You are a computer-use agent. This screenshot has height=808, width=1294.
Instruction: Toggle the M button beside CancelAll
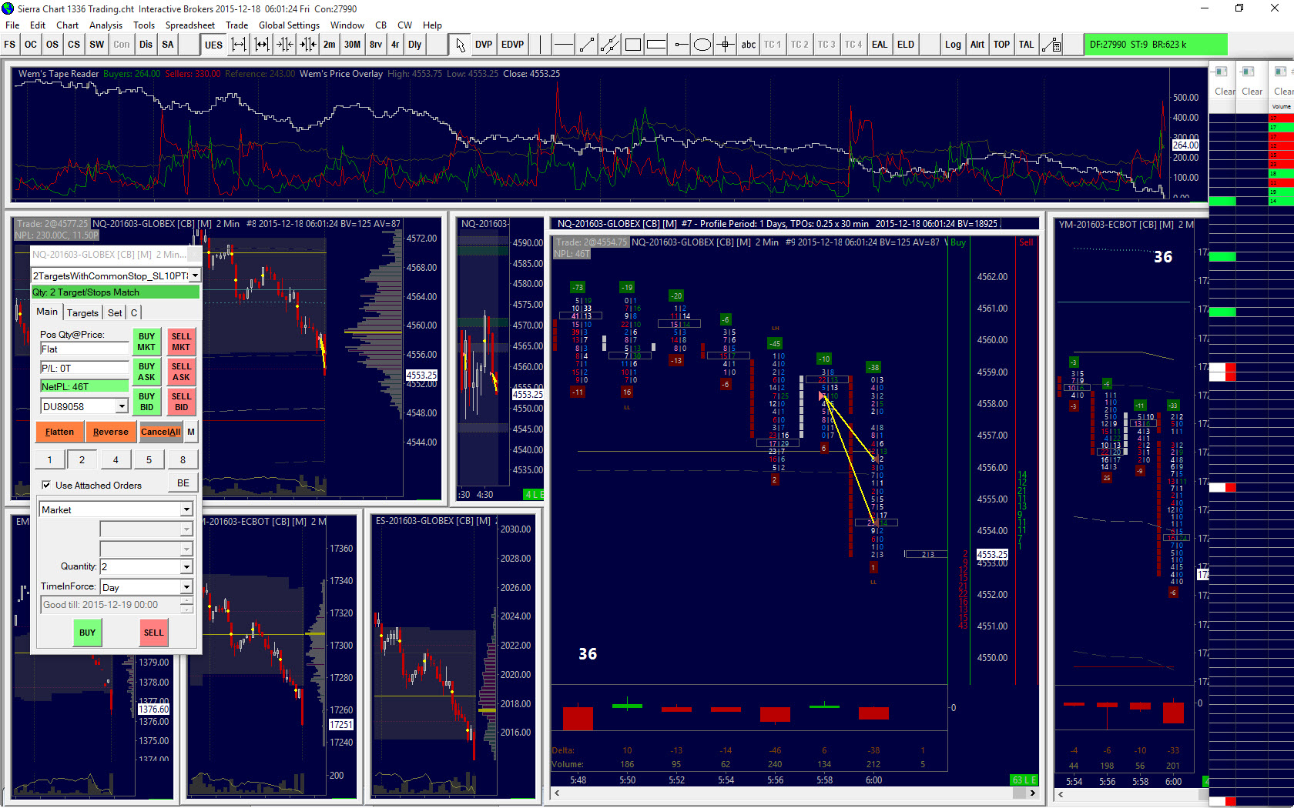191,432
